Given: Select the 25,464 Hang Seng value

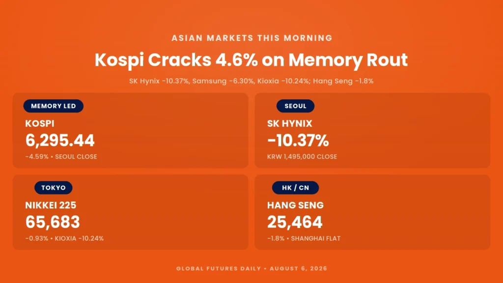Looking at the screenshot, I should pyautogui.click(x=295, y=222).
